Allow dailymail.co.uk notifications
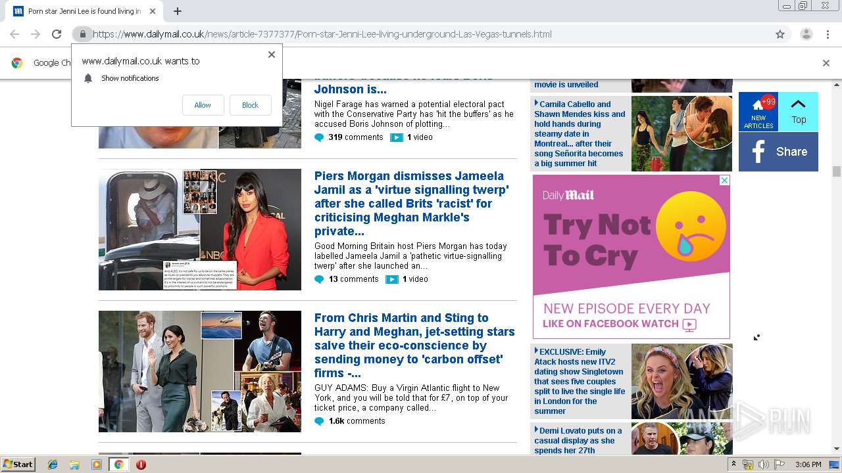This screenshot has height=473, width=842. point(203,105)
